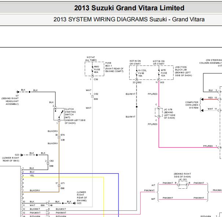The width and height of the screenshot is (222, 217).
Task: Click the 'MTR FUSE 10A' label
Action: click(x=164, y=73)
